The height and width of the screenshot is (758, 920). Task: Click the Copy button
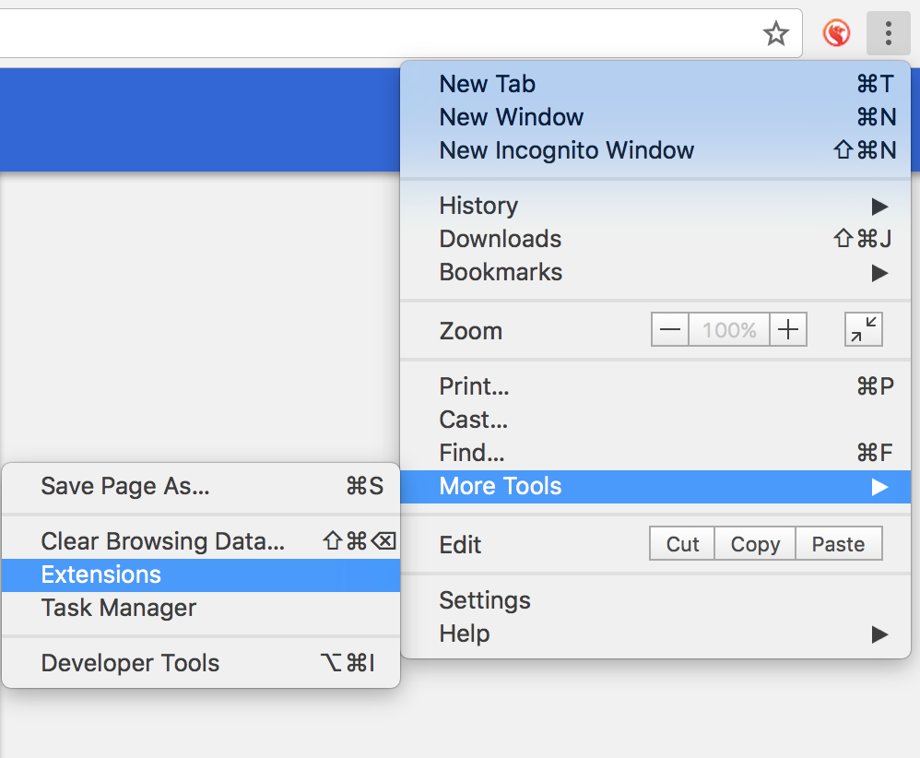(755, 544)
